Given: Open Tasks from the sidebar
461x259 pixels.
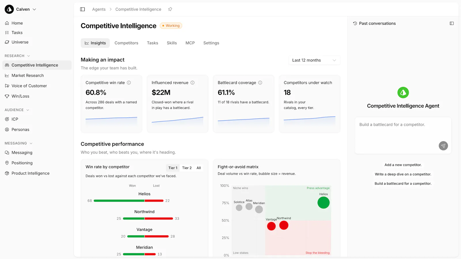Looking at the screenshot, I should (x=37, y=33).
